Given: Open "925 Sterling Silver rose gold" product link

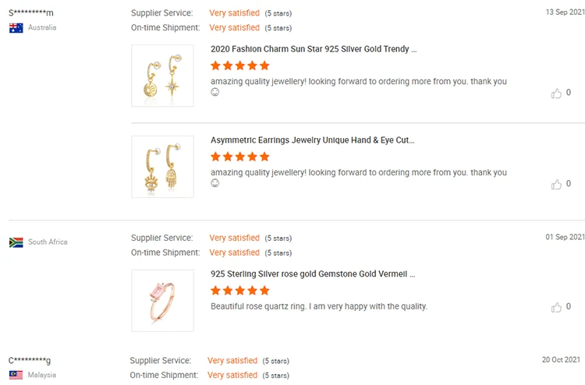Looking at the screenshot, I should click(x=313, y=274).
